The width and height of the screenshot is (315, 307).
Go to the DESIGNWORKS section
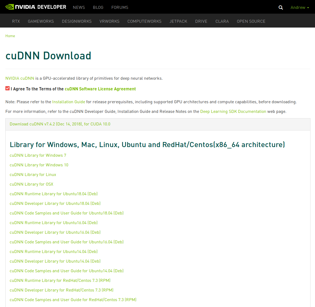(x=77, y=21)
